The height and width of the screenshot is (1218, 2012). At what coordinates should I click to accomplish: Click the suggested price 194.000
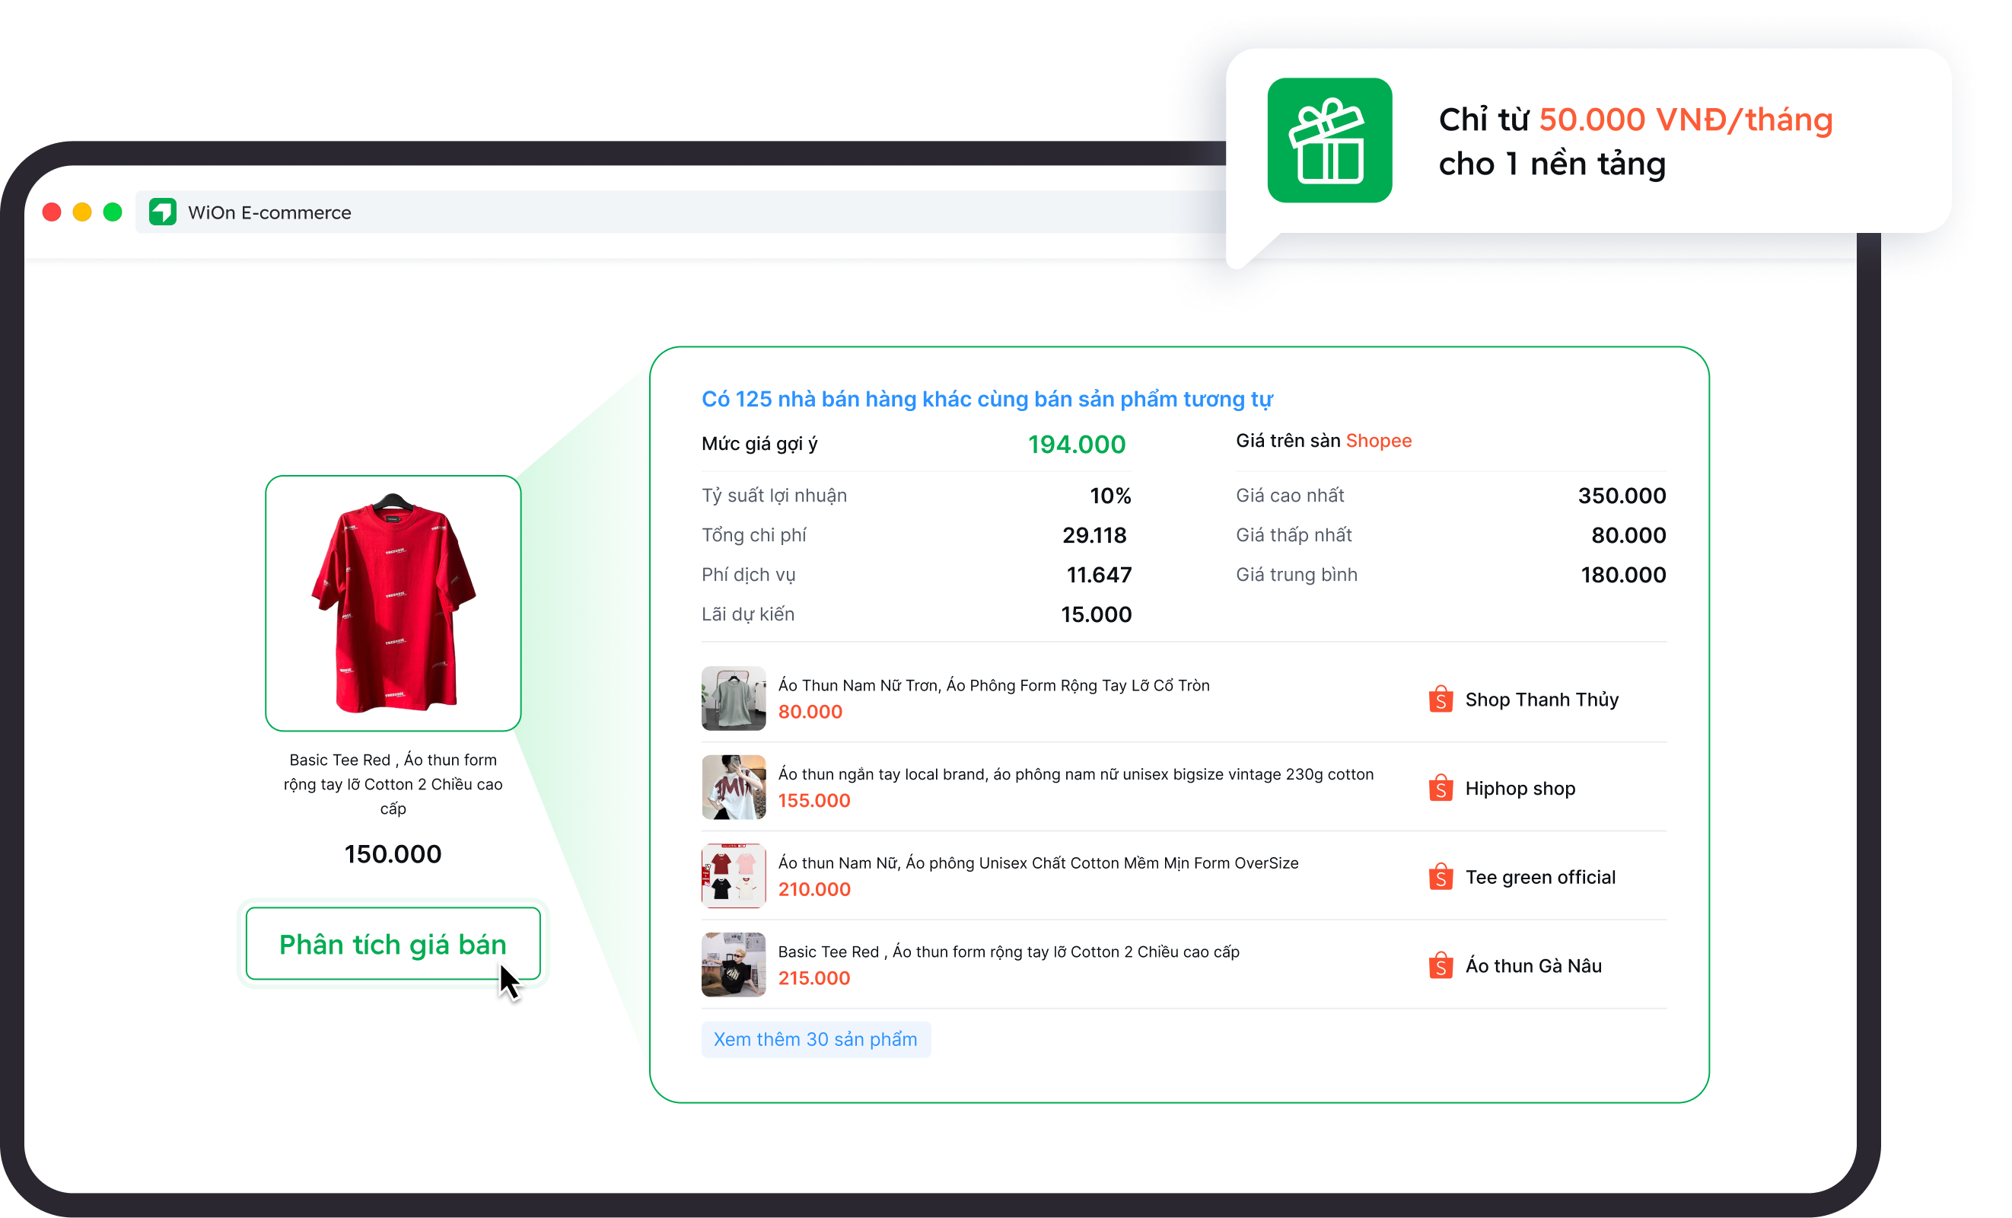coord(1075,445)
